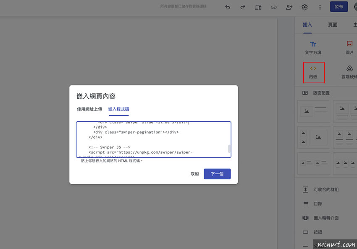Click the redo arrow icon
357x249 pixels.
pos(243,7)
